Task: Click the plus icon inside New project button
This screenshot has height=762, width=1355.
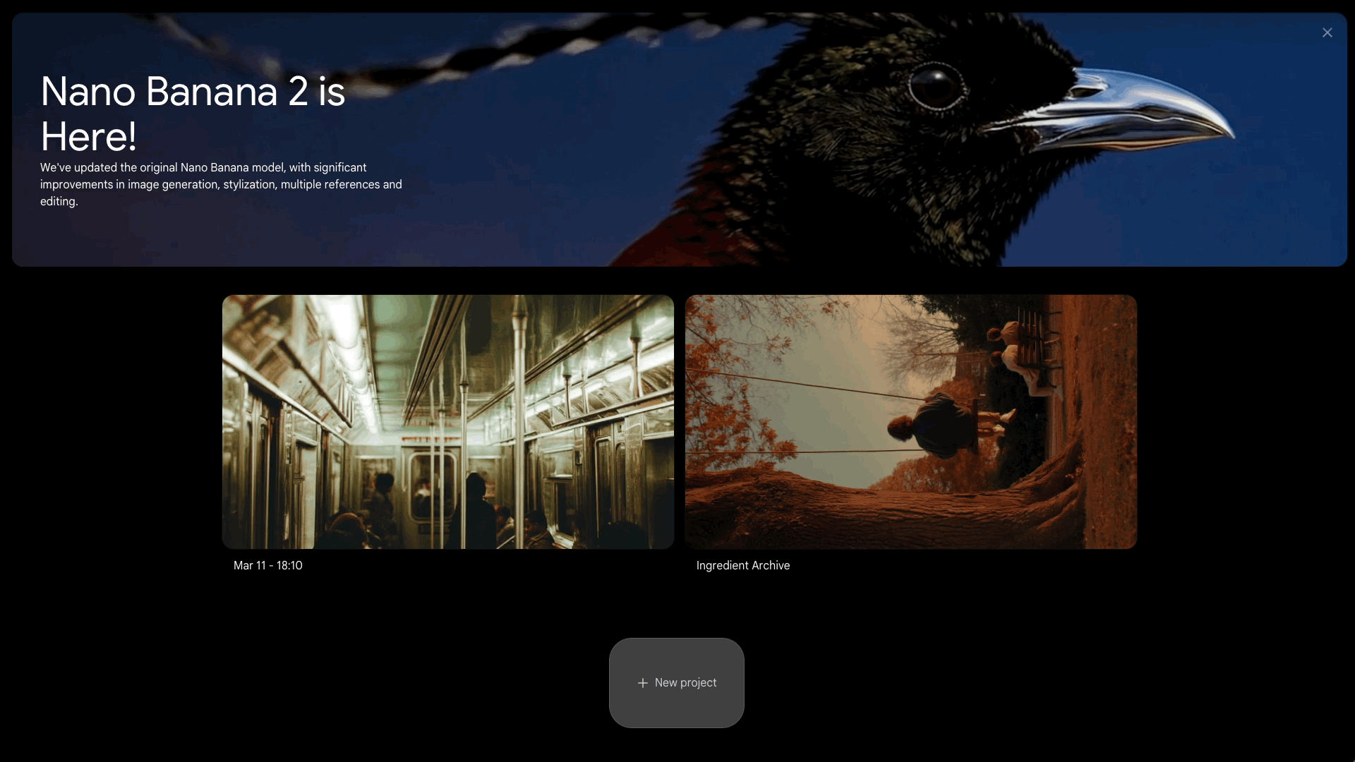Action: [643, 683]
